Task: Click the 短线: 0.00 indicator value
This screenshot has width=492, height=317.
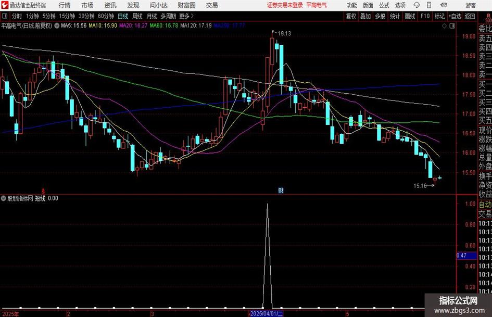Action: (46, 198)
